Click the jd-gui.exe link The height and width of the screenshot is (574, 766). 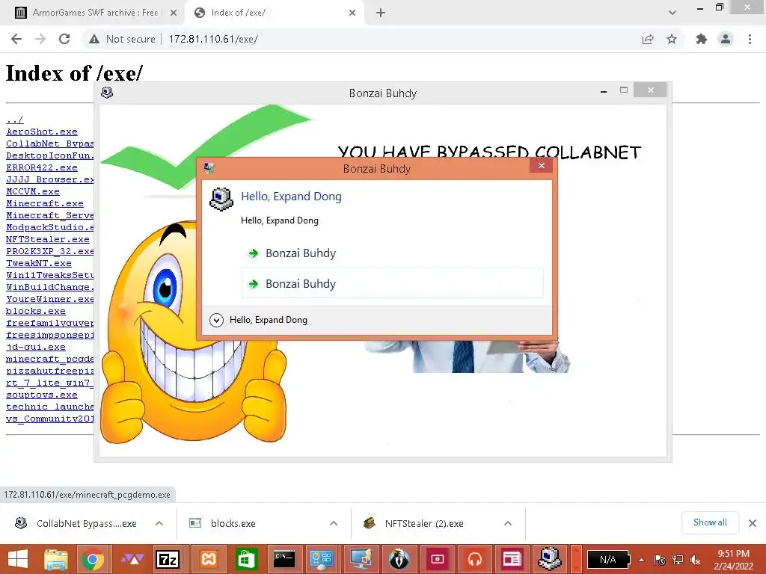[x=36, y=347]
